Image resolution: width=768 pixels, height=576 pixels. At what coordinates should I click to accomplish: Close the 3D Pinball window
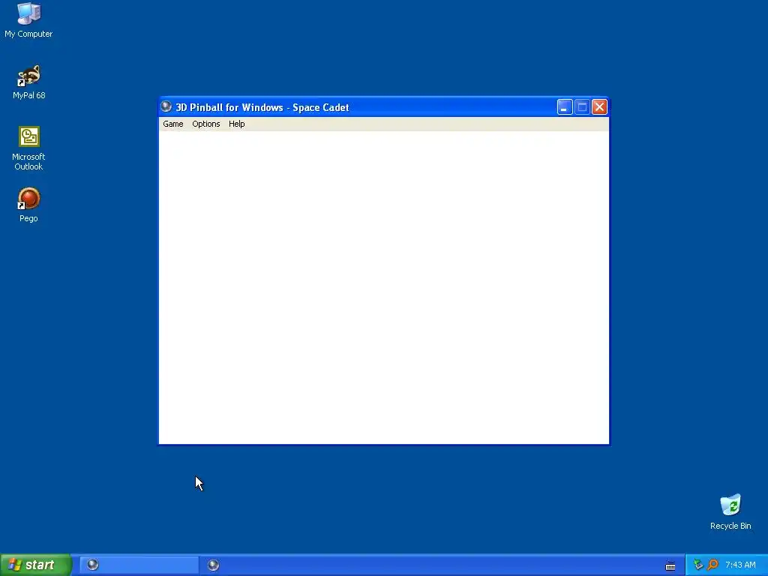pyautogui.click(x=599, y=106)
